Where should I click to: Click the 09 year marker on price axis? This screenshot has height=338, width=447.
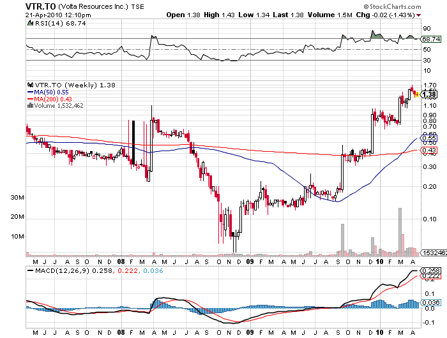tap(250, 261)
